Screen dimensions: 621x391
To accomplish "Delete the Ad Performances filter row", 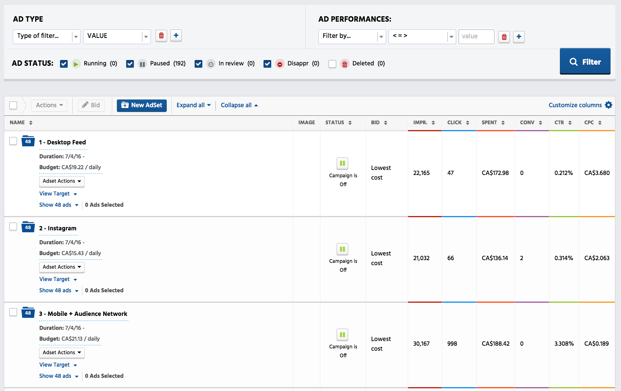I will [504, 37].
